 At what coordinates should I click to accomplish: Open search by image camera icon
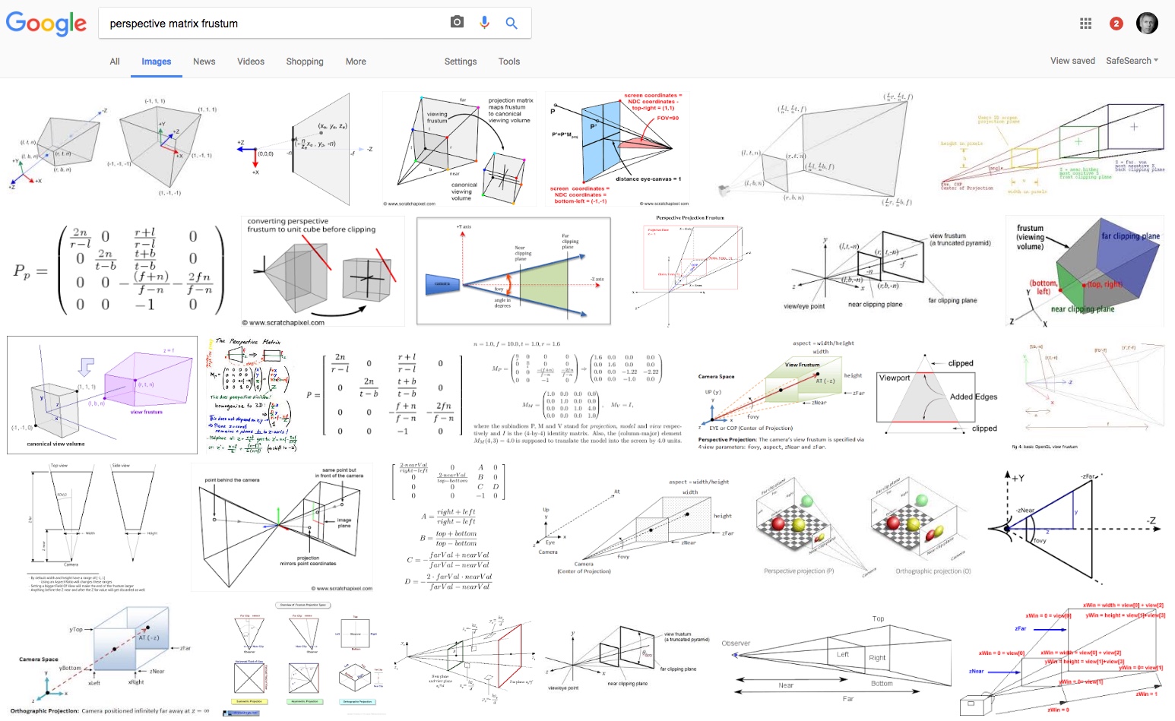(x=457, y=23)
